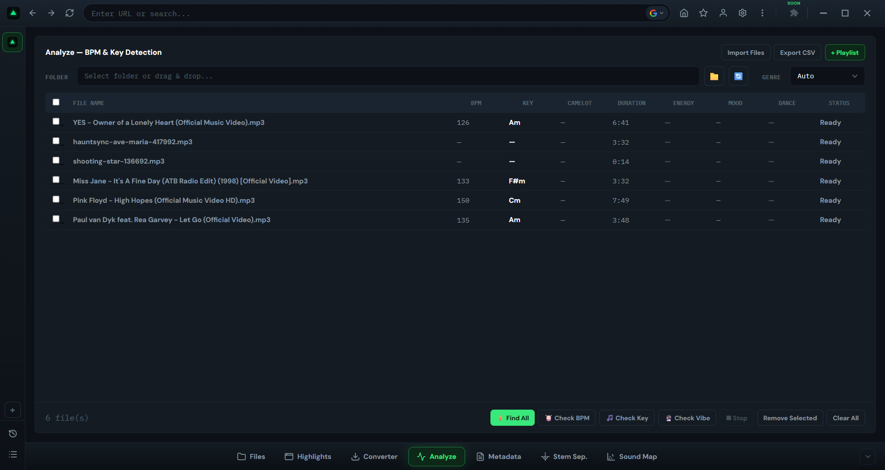Click the F#m key value for Miss Jane
The image size is (885, 470).
[x=517, y=181]
